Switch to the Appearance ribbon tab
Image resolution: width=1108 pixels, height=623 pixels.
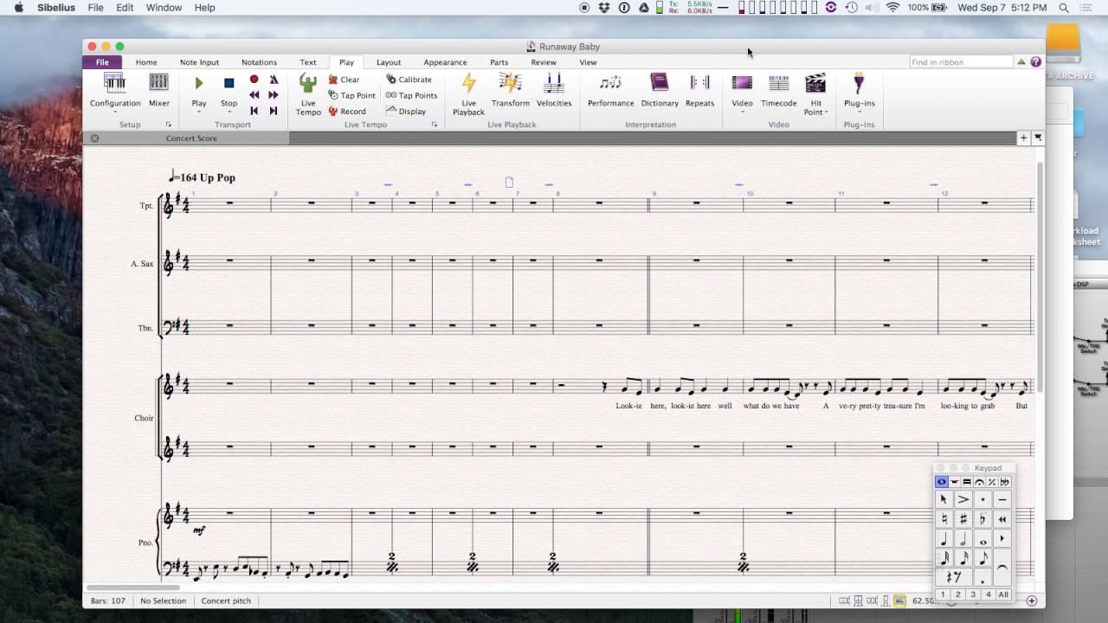pyautogui.click(x=445, y=62)
